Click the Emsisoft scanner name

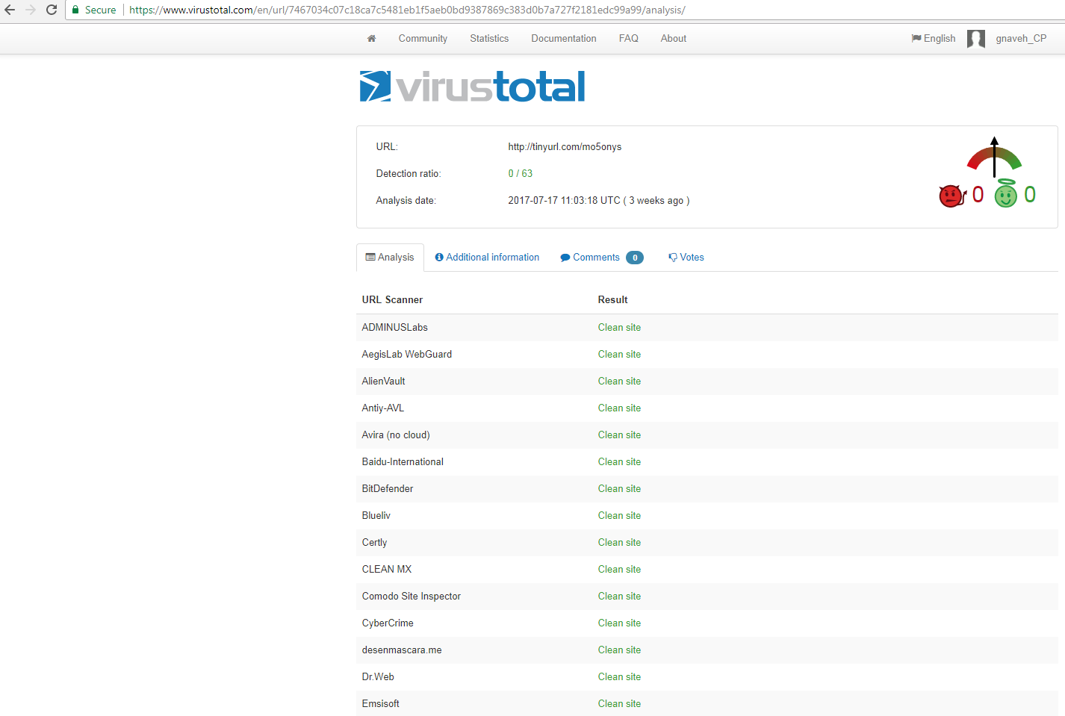coord(381,703)
